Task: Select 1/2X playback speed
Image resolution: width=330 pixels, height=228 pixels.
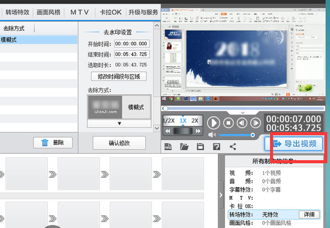Action: click(169, 121)
